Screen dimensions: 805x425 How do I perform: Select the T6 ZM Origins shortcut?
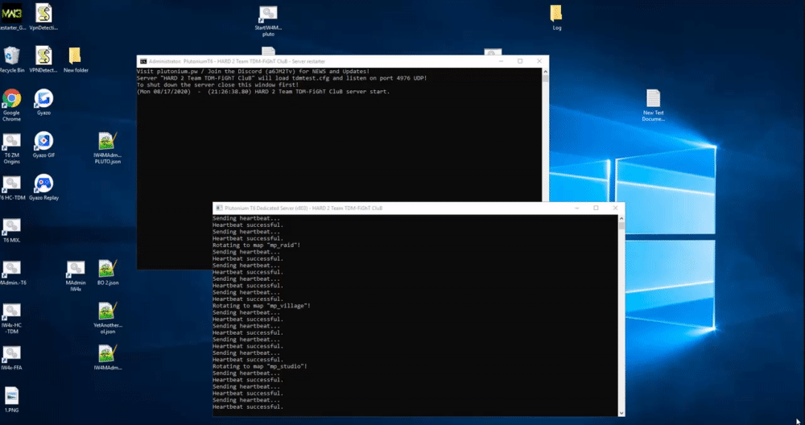11,148
